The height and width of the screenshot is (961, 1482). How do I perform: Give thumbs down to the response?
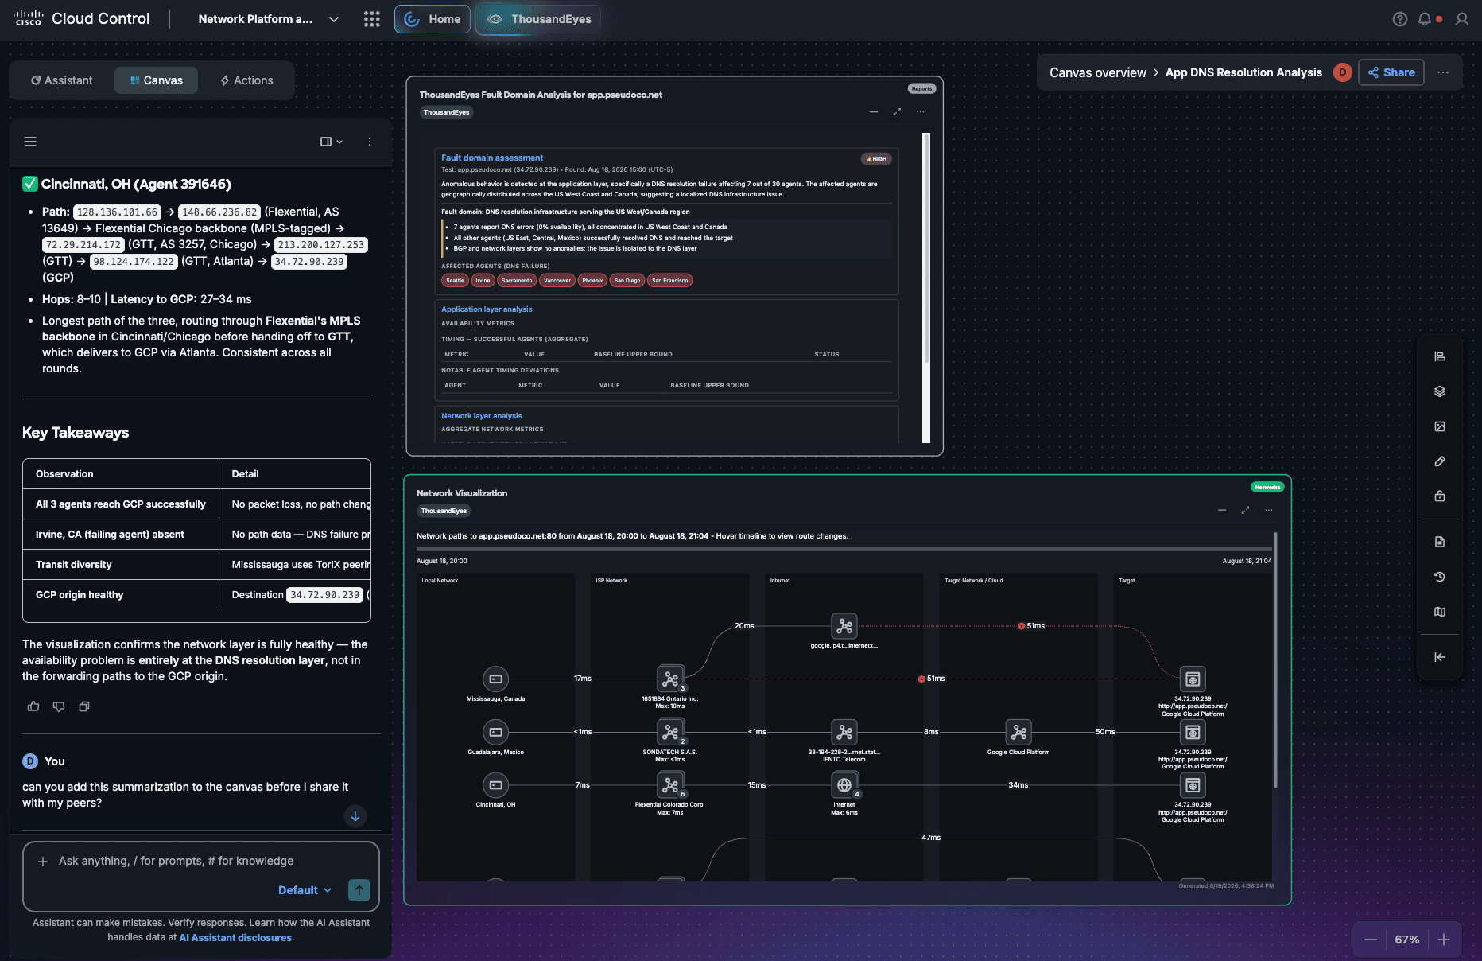click(x=59, y=706)
